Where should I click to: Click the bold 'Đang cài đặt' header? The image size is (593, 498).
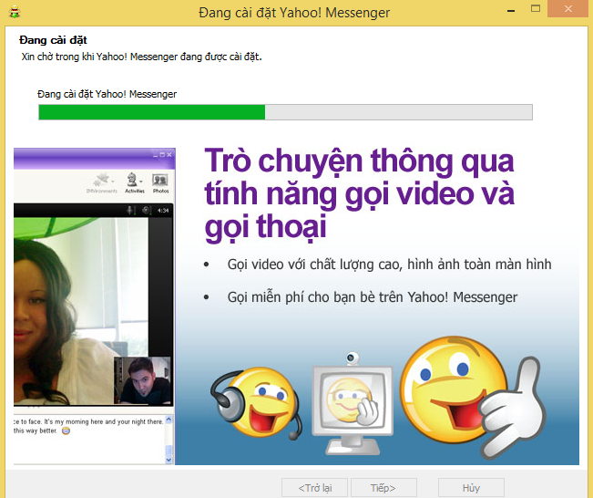click(x=54, y=40)
